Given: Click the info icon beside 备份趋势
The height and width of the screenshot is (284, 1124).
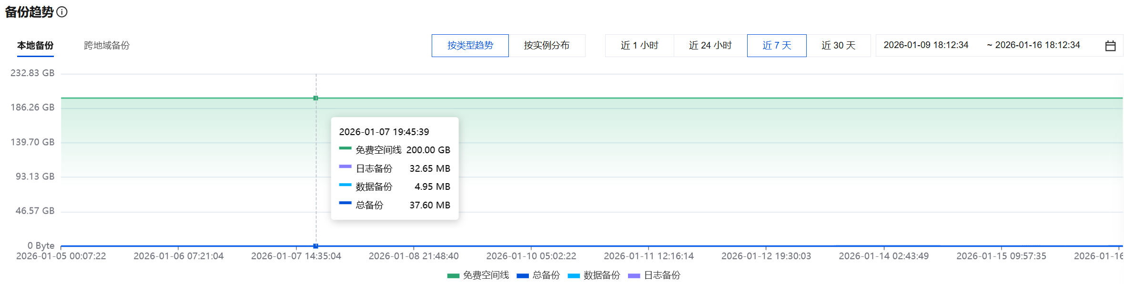Looking at the screenshot, I should (62, 12).
